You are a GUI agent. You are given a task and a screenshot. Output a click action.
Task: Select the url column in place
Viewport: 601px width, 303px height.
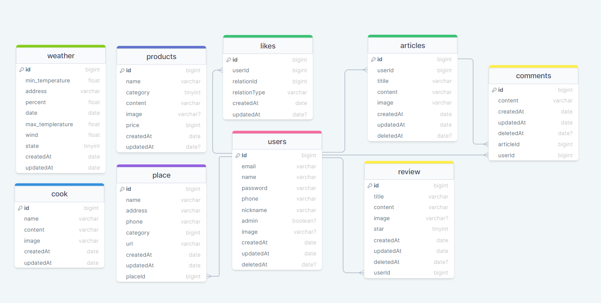point(161,244)
